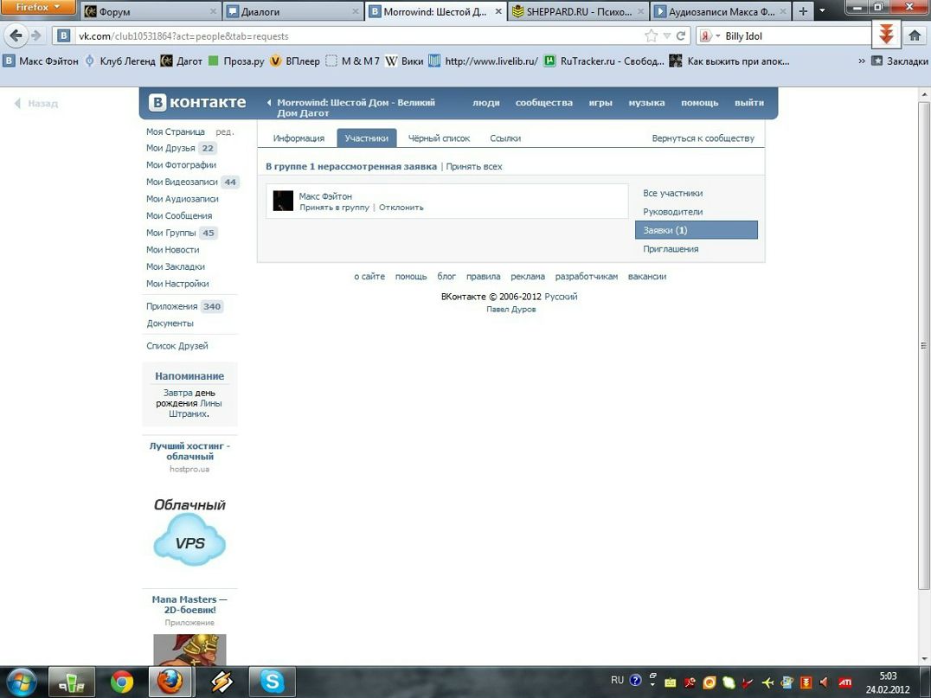Click the Firefox back arrow button
931x698 pixels.
[16, 35]
